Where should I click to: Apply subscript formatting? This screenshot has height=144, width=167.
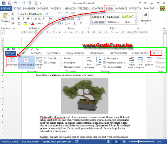(40, 19)
